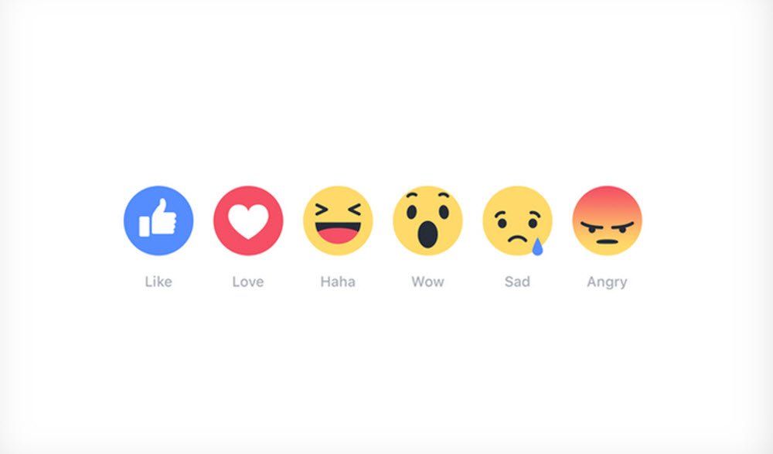Click the "Sad" text label
773x454 pixels.
pyautogui.click(x=517, y=282)
